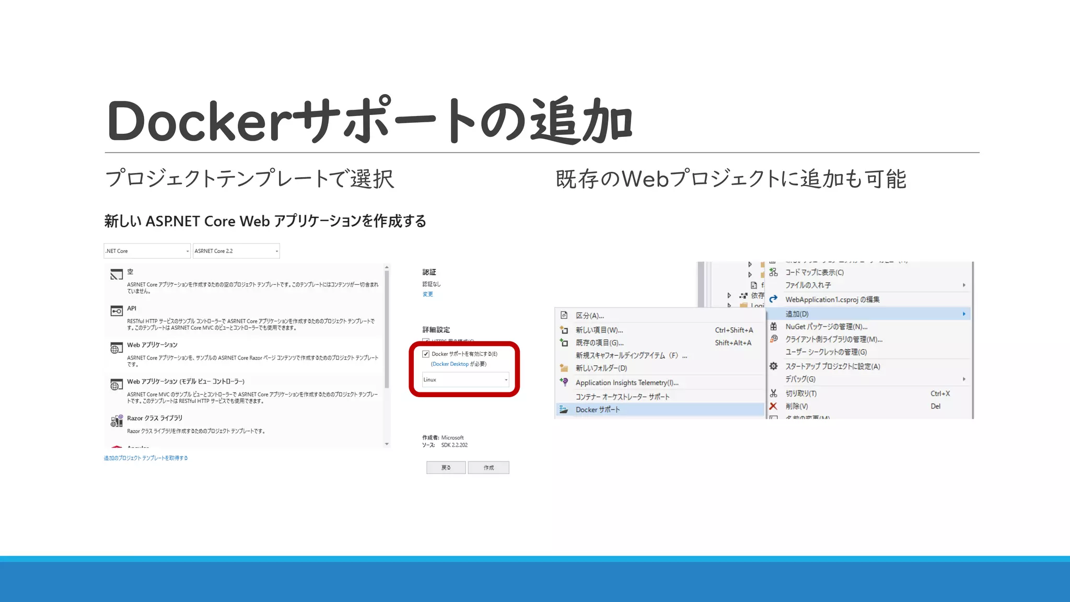Select the API template icon
The width and height of the screenshot is (1070, 602).
pyautogui.click(x=117, y=311)
